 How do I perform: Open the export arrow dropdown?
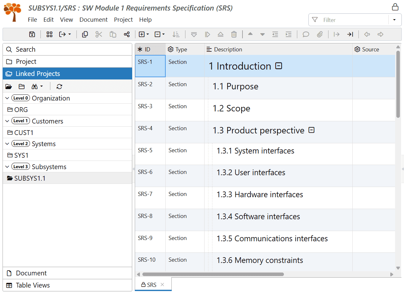tap(65, 34)
